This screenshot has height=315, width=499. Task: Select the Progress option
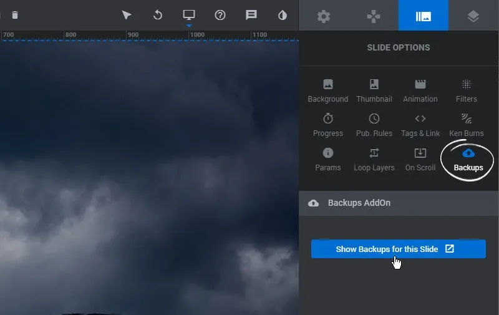pos(327,125)
